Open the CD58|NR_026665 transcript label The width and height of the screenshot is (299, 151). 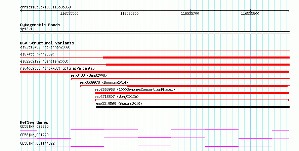coord(34,126)
